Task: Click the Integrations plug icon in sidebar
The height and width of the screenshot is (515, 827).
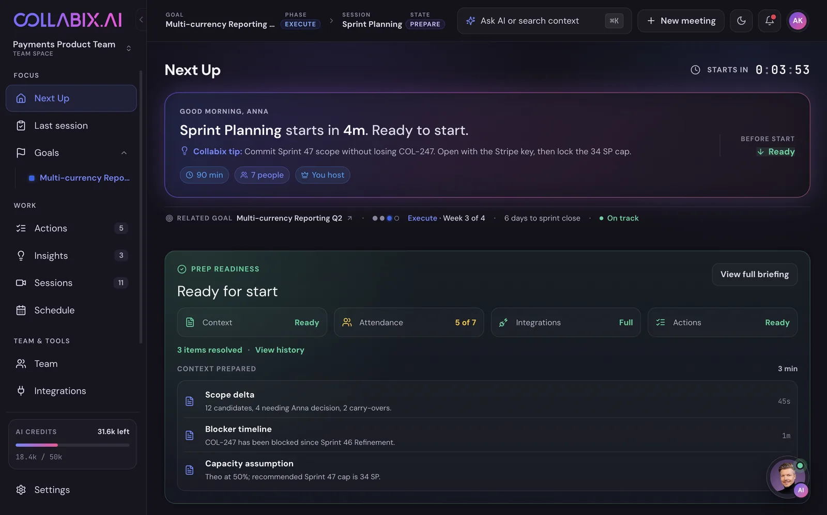Action: point(21,391)
